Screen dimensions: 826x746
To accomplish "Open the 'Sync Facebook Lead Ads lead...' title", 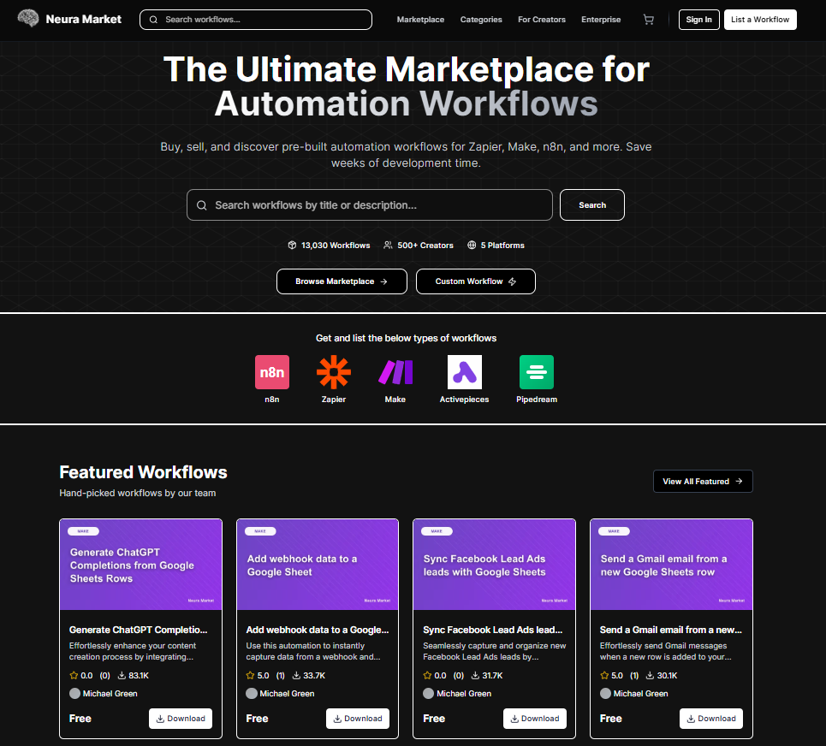I will click(492, 630).
